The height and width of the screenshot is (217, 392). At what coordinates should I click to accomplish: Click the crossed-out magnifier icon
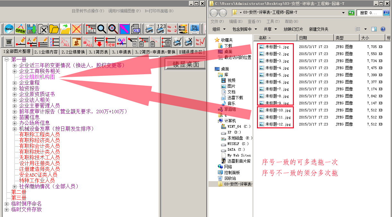coord(113,29)
